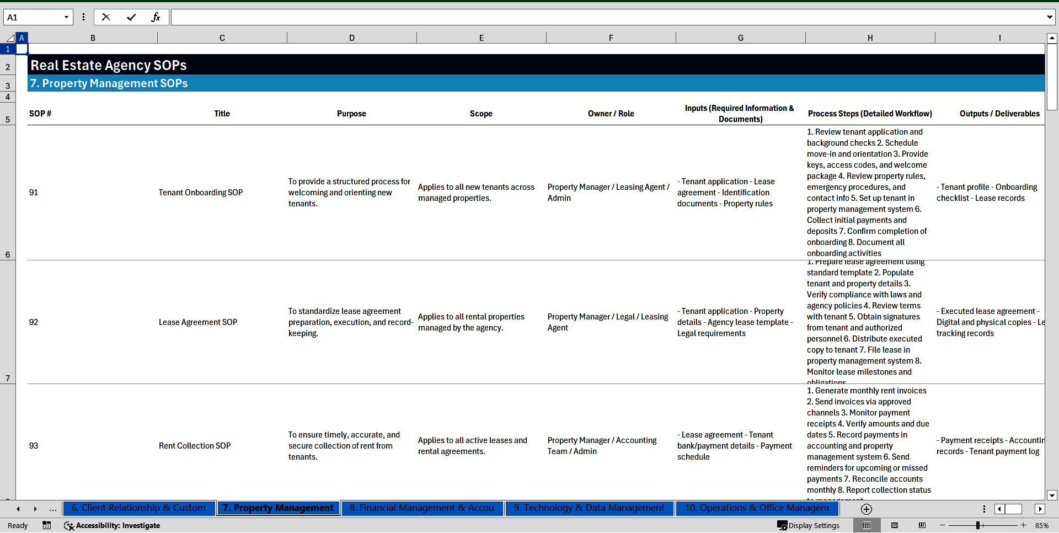
Task: Switch to Page Break Preview
Action: [922, 525]
